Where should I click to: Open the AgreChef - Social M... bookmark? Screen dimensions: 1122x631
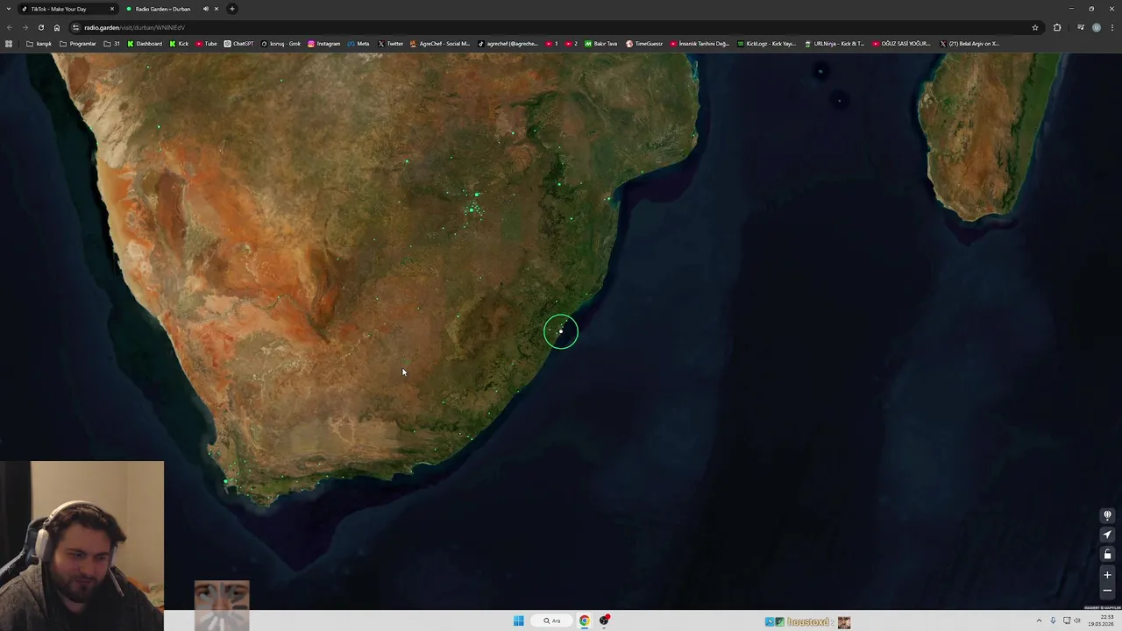tap(440, 44)
